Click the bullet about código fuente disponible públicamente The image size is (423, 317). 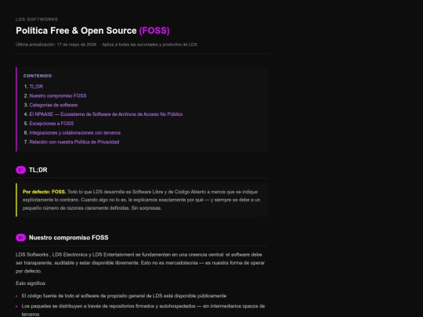(124, 296)
